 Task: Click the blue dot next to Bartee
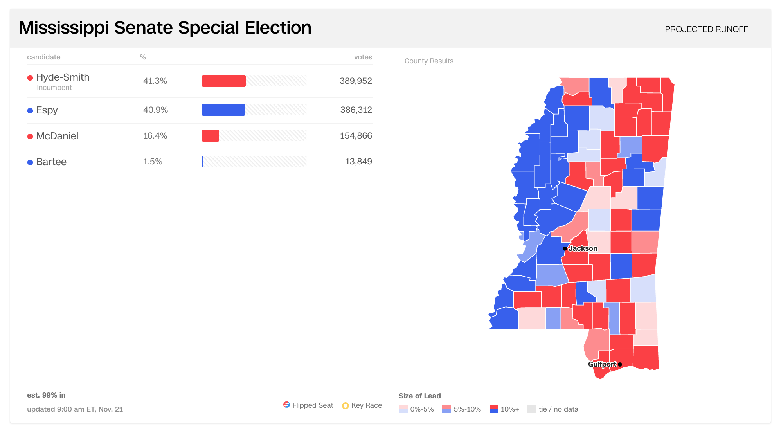coord(30,162)
